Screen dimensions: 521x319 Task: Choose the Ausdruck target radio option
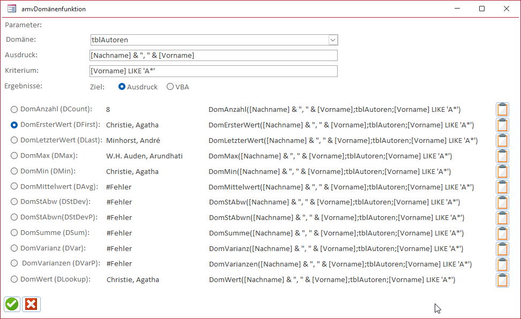click(x=122, y=87)
